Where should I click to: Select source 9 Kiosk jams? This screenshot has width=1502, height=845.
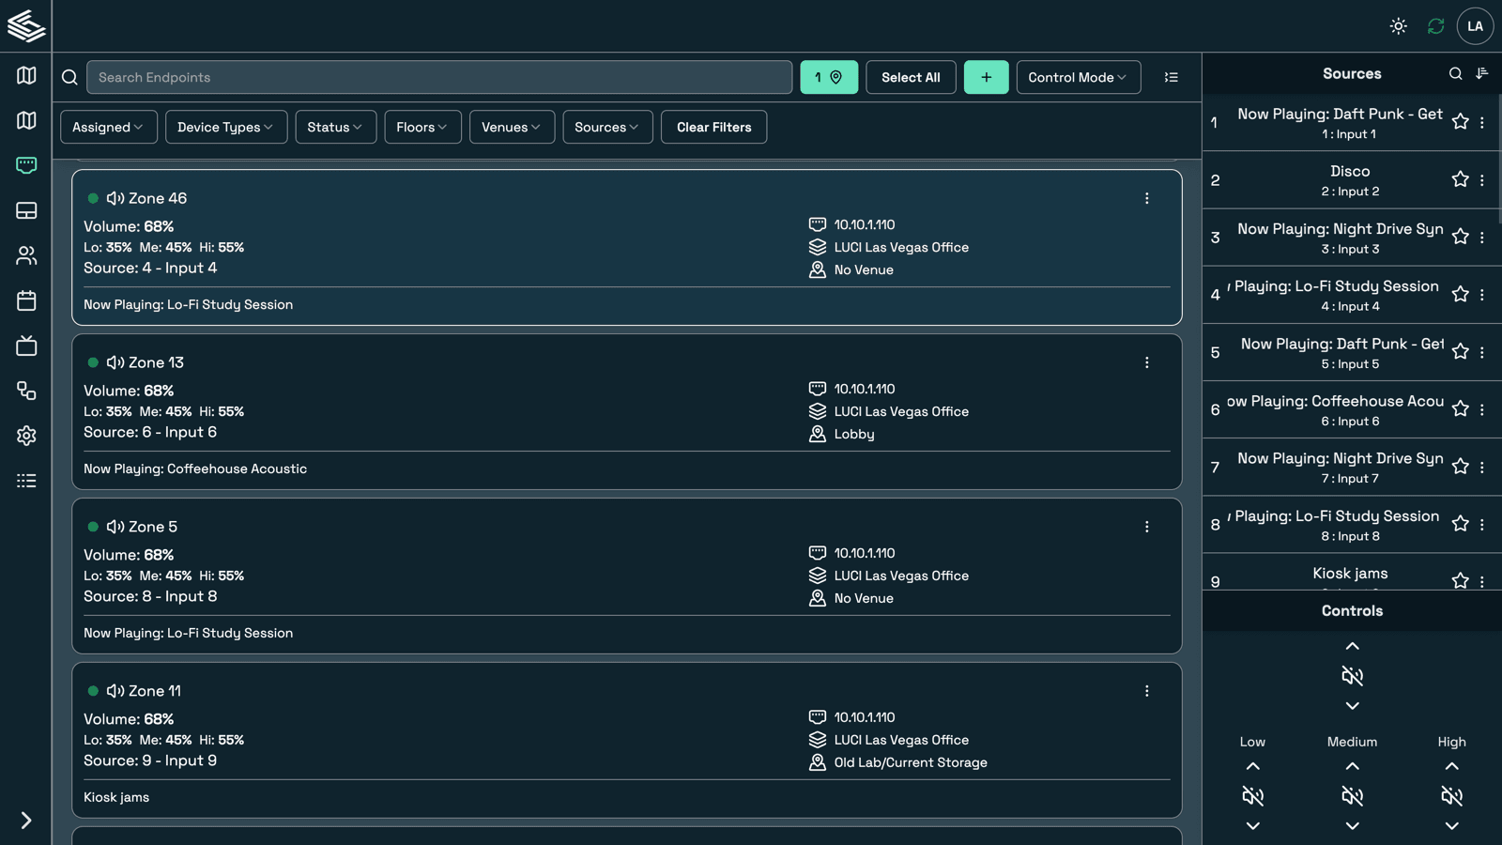click(x=1349, y=575)
